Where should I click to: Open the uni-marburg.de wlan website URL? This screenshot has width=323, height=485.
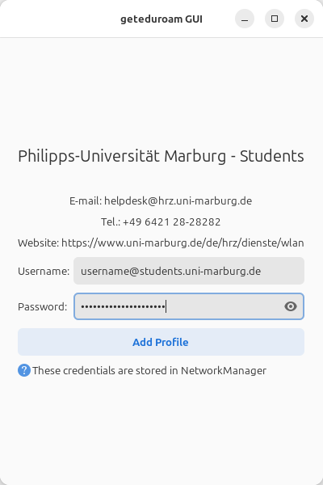182,243
